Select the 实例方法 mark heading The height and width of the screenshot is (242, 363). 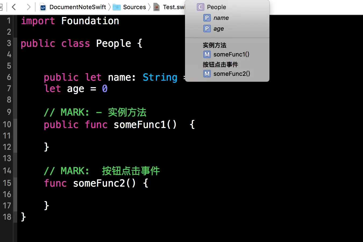pyautogui.click(x=215, y=45)
